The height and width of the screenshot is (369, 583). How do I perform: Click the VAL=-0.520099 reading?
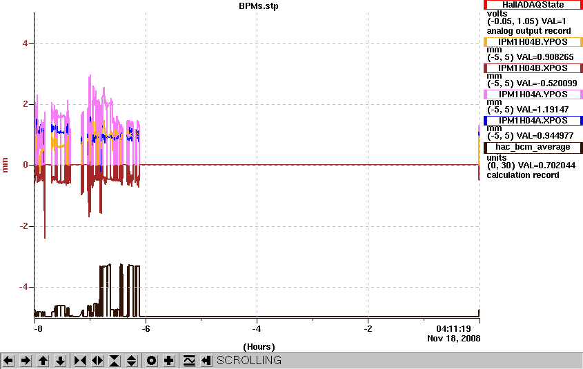[546, 83]
